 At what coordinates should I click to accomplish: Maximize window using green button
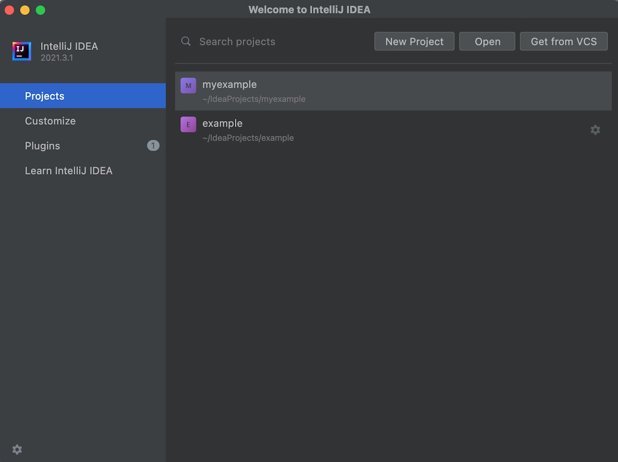(x=40, y=10)
